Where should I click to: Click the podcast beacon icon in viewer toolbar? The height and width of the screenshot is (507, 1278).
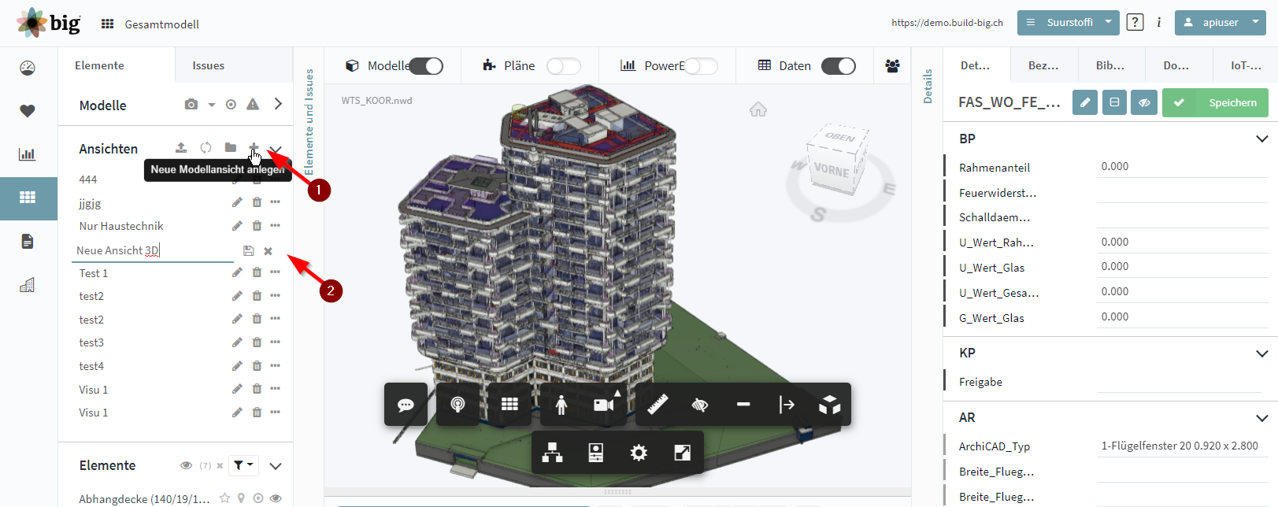[457, 405]
